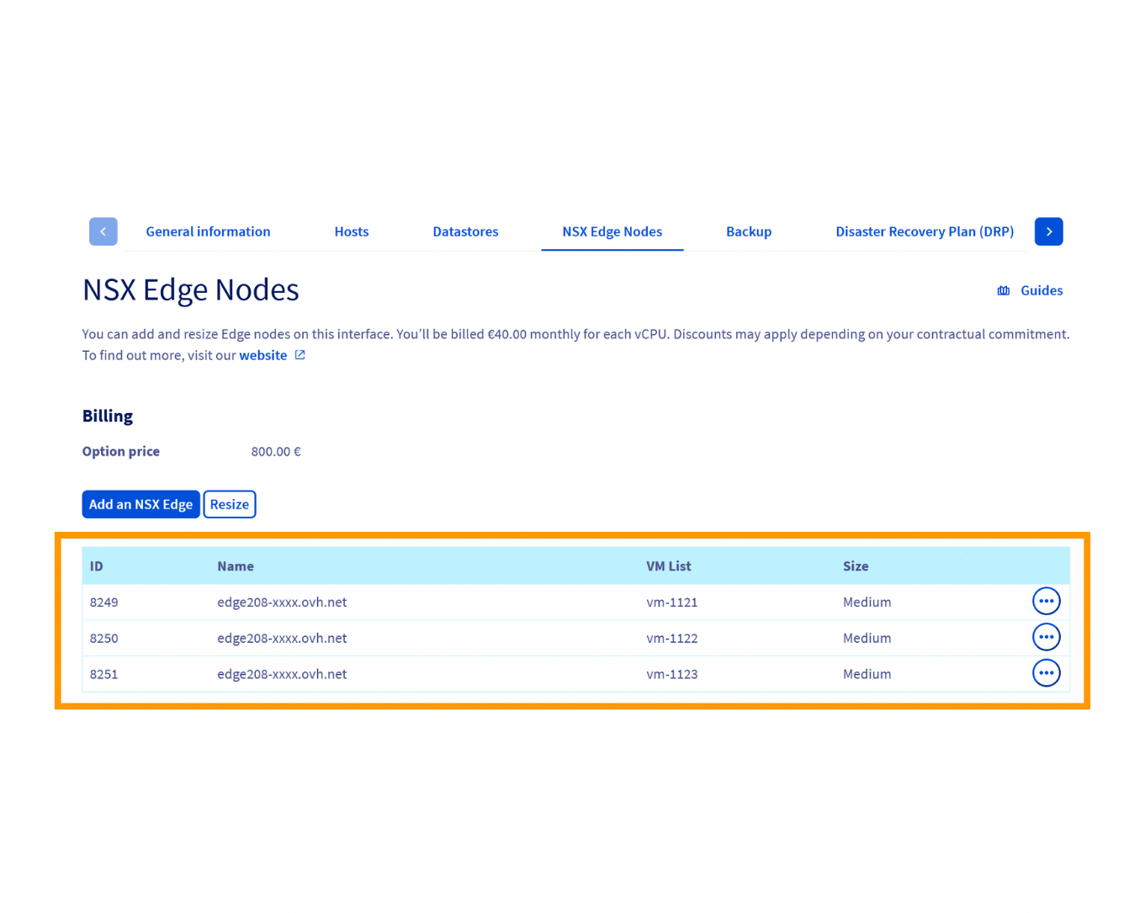Open the actions menu for edge node 8250
The height and width of the screenshot is (913, 1145).
pyautogui.click(x=1046, y=637)
